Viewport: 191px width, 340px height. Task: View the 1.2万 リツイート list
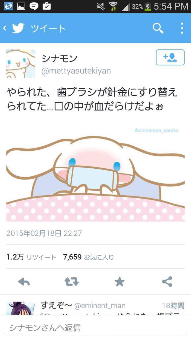[31, 257]
